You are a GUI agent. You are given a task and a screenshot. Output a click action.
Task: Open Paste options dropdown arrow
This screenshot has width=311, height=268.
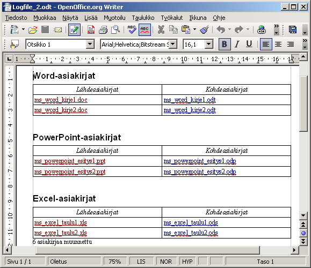tap(194, 29)
